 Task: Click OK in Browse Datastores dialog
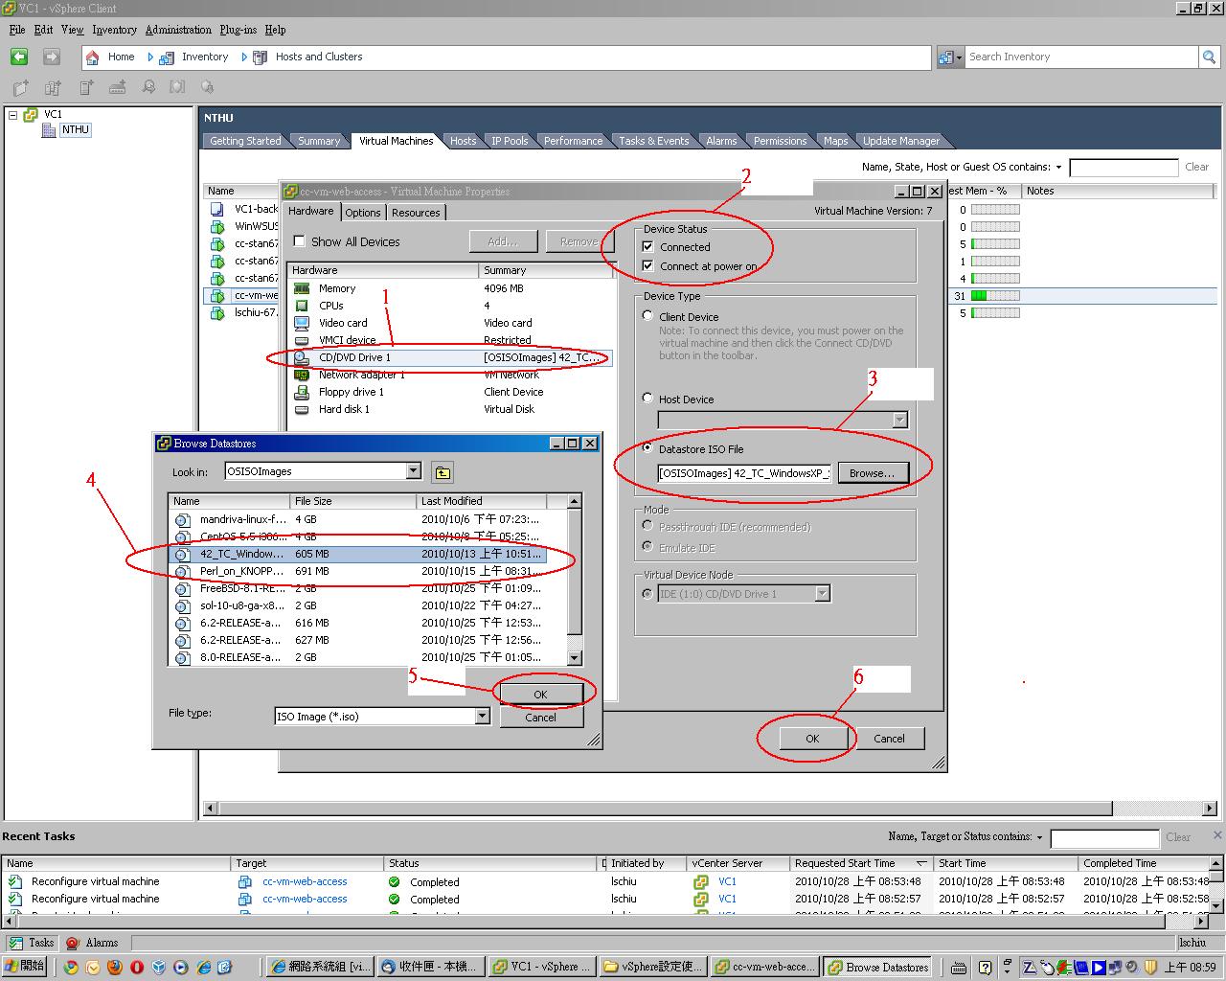point(540,695)
